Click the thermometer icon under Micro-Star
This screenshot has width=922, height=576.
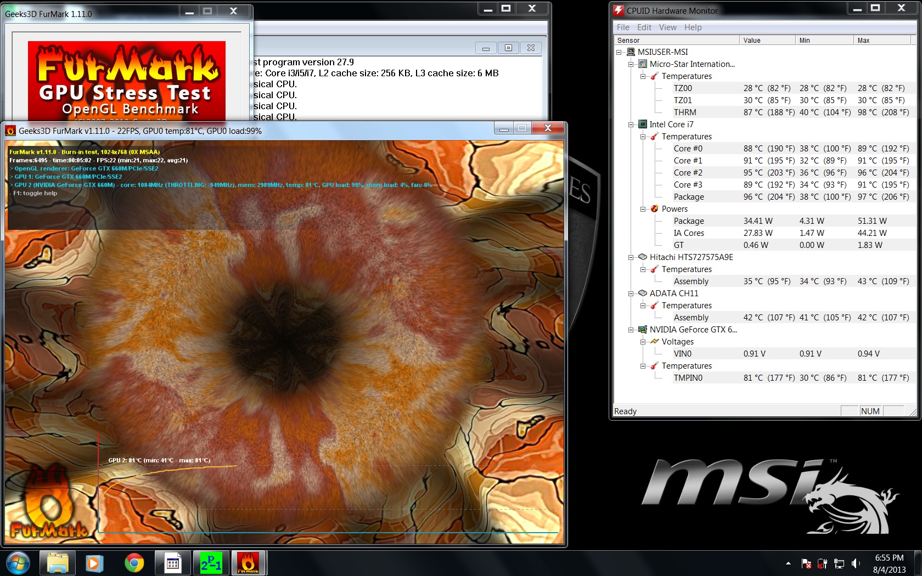(x=655, y=76)
